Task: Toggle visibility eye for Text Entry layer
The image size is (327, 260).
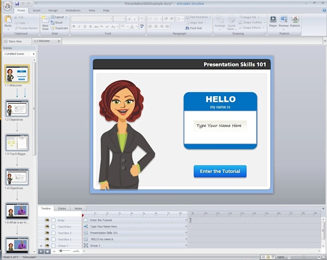Action: click(47, 226)
